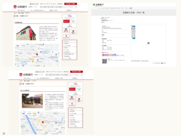Select store/ATM search radio on Morinosato page
Image resolution: width=181 pixels, height=136 pixels.
click(x=53, y=75)
